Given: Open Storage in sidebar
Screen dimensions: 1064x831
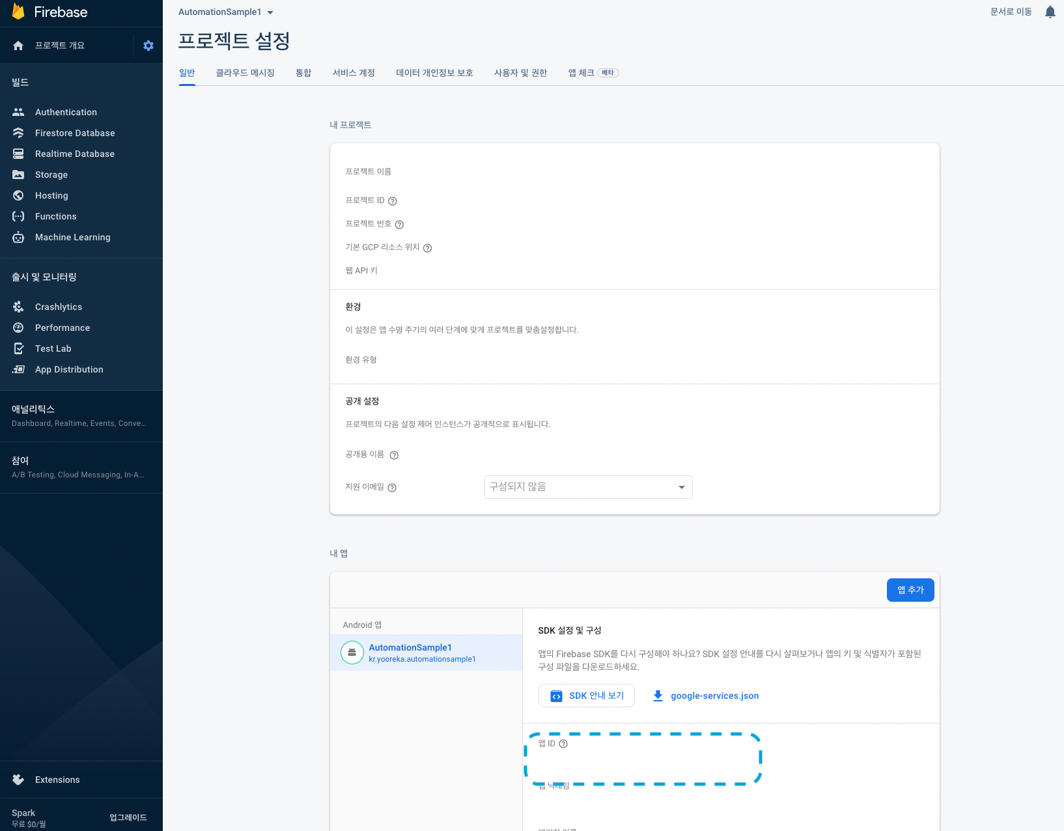Looking at the screenshot, I should [81, 175].
